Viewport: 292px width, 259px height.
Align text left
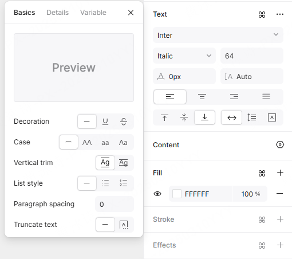pyautogui.click(x=170, y=97)
